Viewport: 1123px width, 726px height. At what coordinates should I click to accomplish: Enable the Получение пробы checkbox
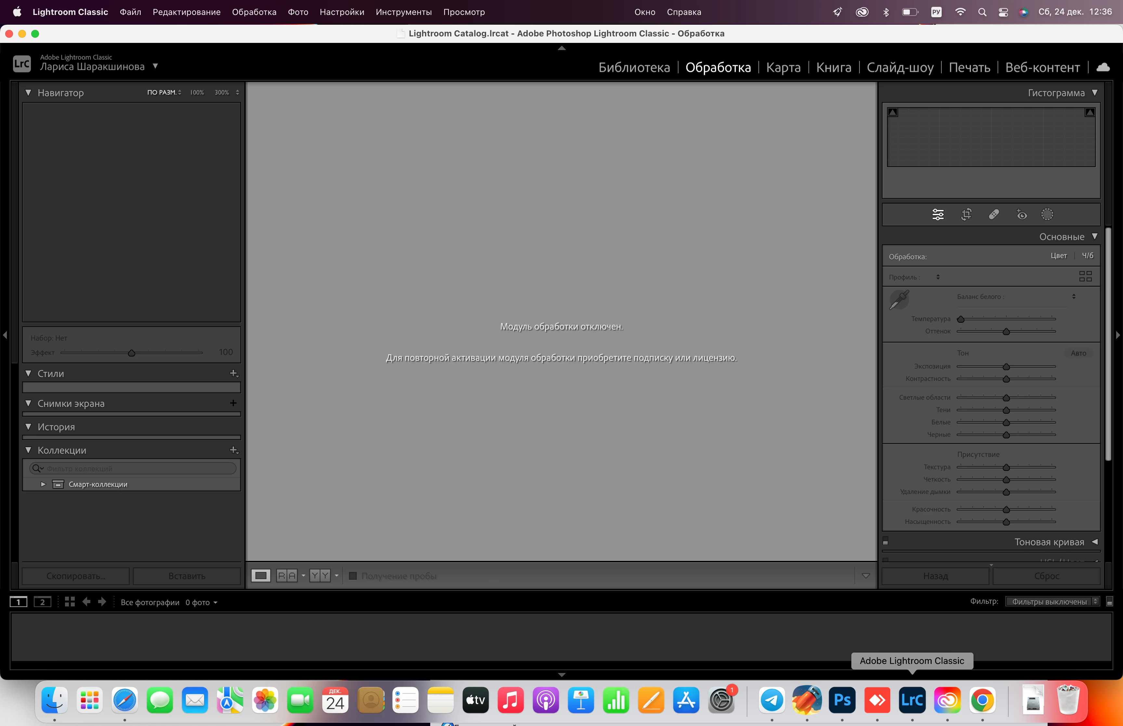tap(353, 576)
